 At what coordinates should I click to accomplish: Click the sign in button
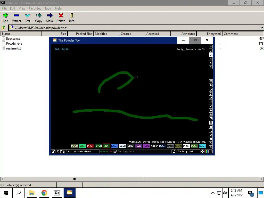coord(188,152)
